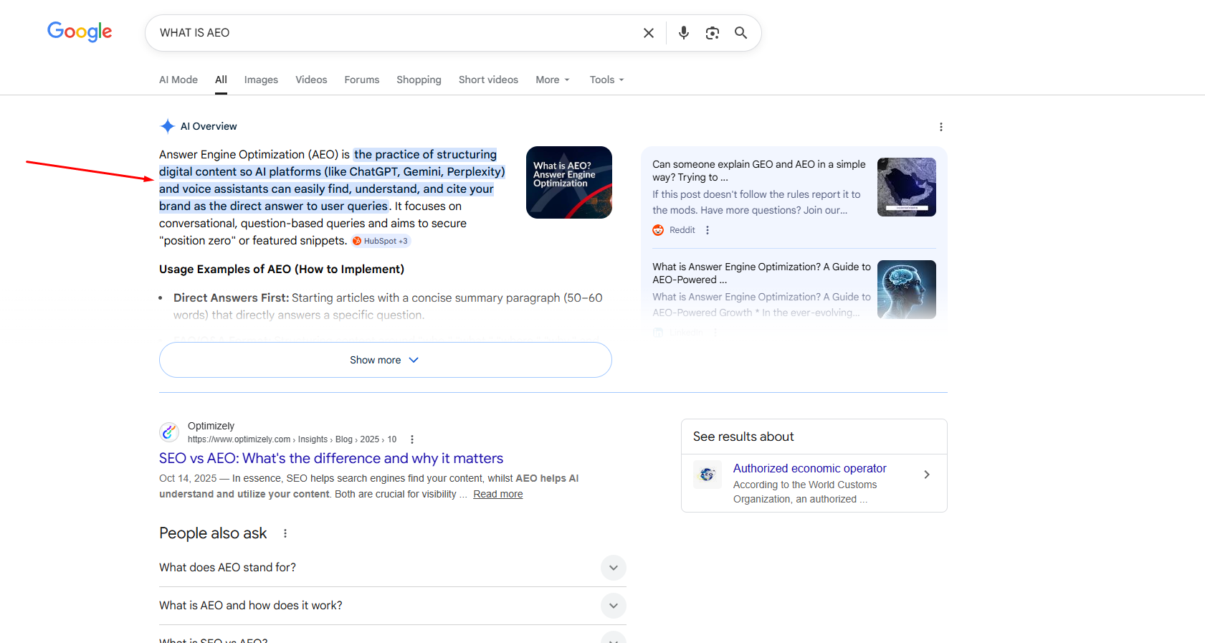Screen dimensions: 1205x643
Task: Clear the search query with the X icon
Action: [x=649, y=33]
